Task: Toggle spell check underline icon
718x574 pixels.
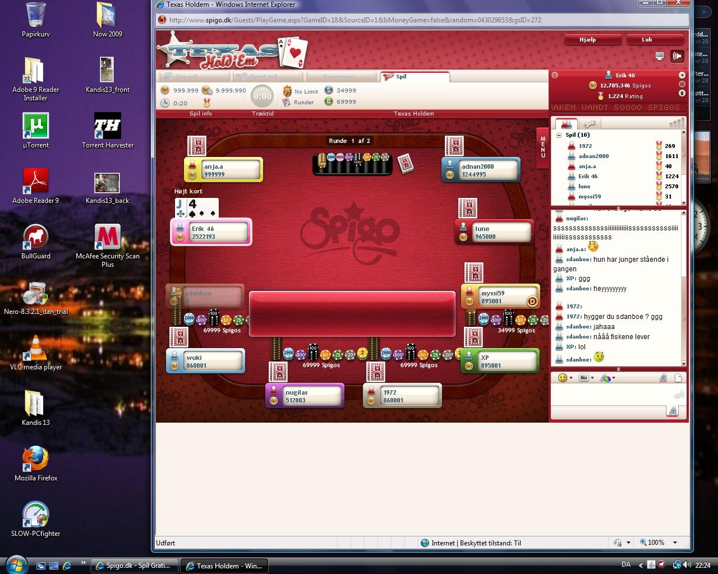Action: pyautogui.click(x=663, y=378)
